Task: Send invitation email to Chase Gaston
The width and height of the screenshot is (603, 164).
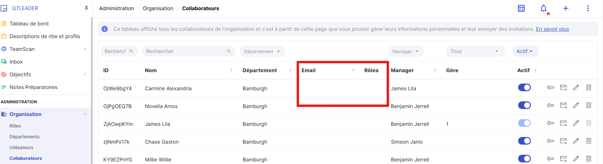Action: pyautogui.click(x=563, y=141)
